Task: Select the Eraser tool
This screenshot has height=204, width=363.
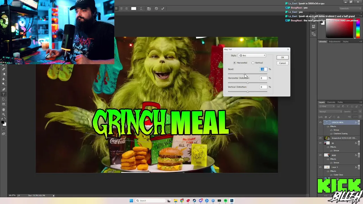Action: 4,69
